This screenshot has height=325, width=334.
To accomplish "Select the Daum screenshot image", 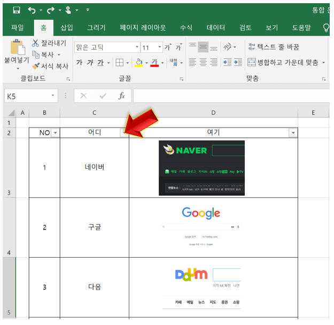I will click(201, 287).
